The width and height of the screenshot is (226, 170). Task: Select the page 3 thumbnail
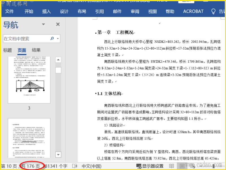click(x=29, y=80)
